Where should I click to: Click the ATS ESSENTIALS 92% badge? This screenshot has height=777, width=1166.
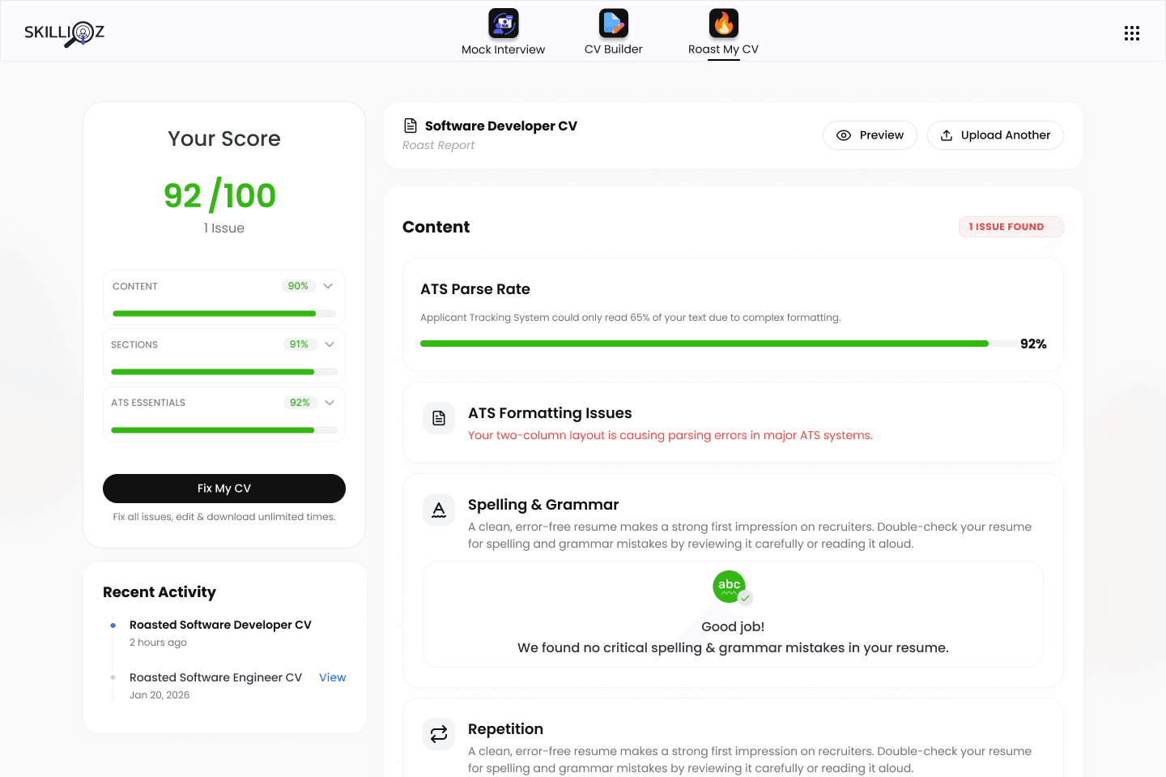point(300,403)
